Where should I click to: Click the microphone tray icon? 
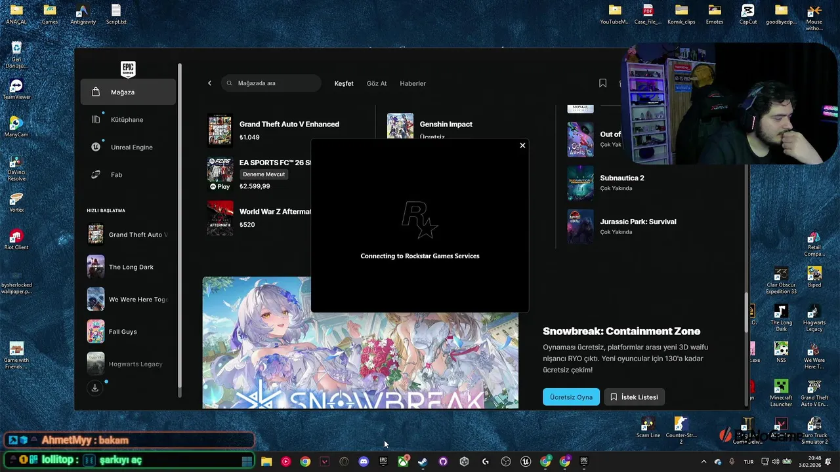tap(732, 462)
